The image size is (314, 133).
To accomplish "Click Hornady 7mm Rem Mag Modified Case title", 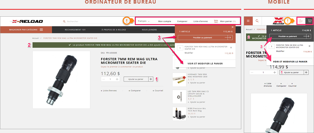I will click(x=197, y=75).
